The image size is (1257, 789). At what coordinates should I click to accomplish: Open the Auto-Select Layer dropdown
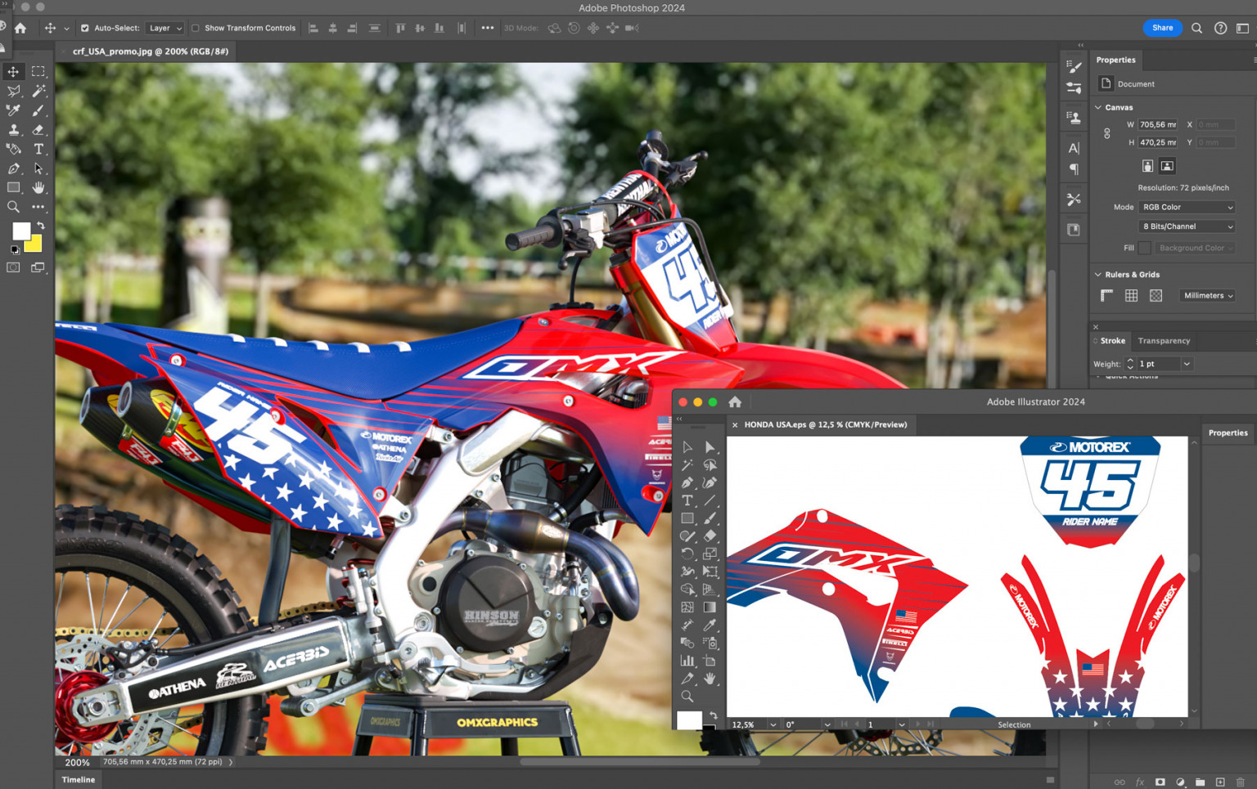click(164, 27)
